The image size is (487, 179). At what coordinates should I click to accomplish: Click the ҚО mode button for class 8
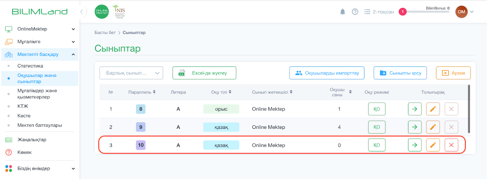(377, 109)
